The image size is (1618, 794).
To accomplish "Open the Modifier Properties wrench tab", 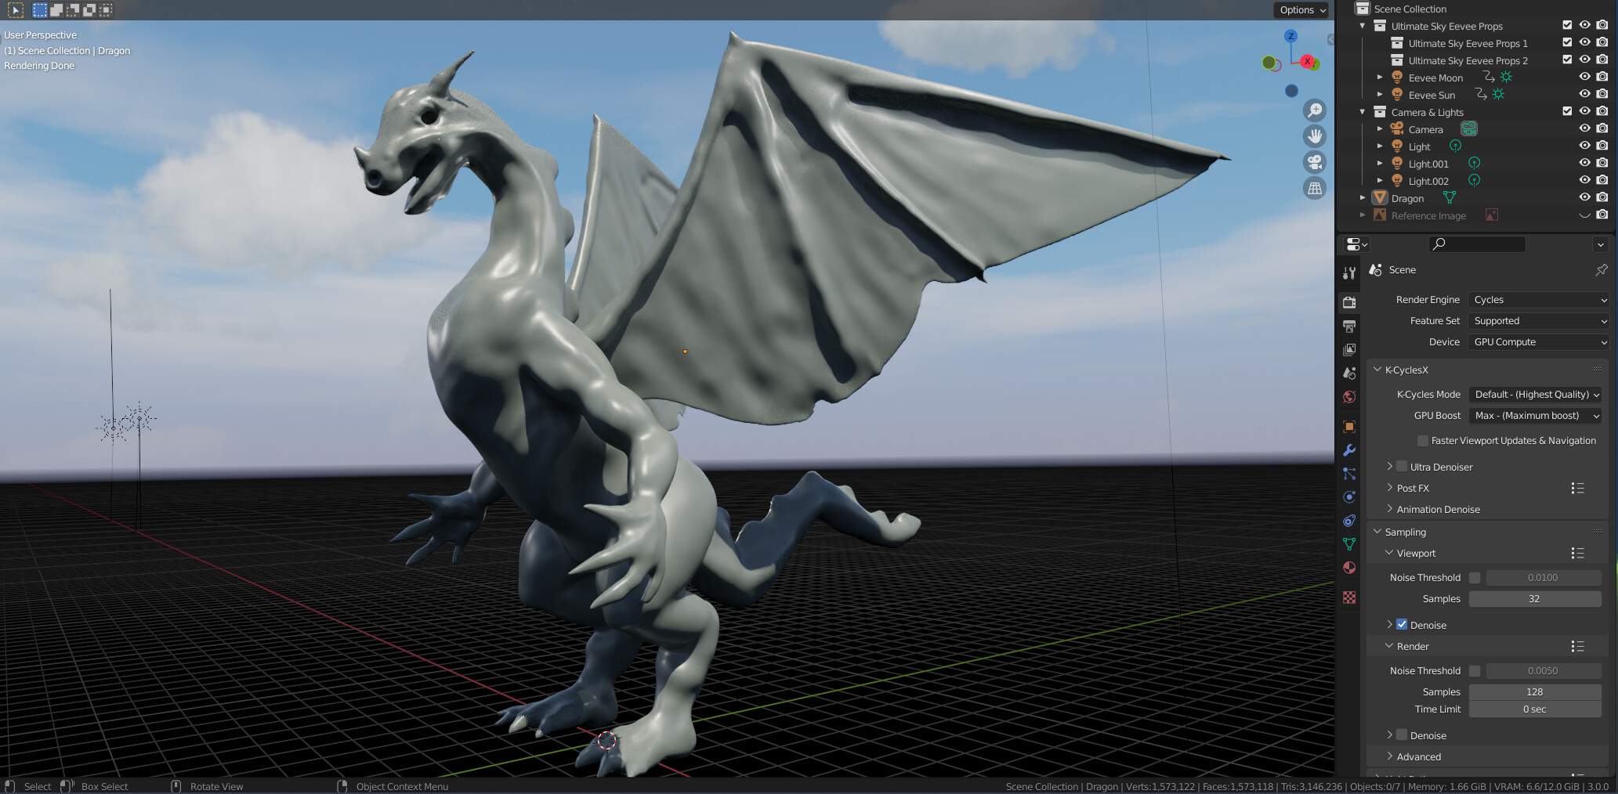I will [x=1349, y=448].
